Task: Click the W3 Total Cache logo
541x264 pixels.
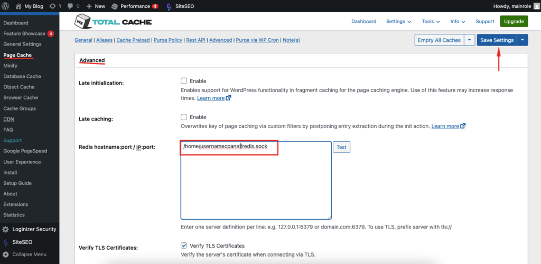Action: click(x=113, y=22)
